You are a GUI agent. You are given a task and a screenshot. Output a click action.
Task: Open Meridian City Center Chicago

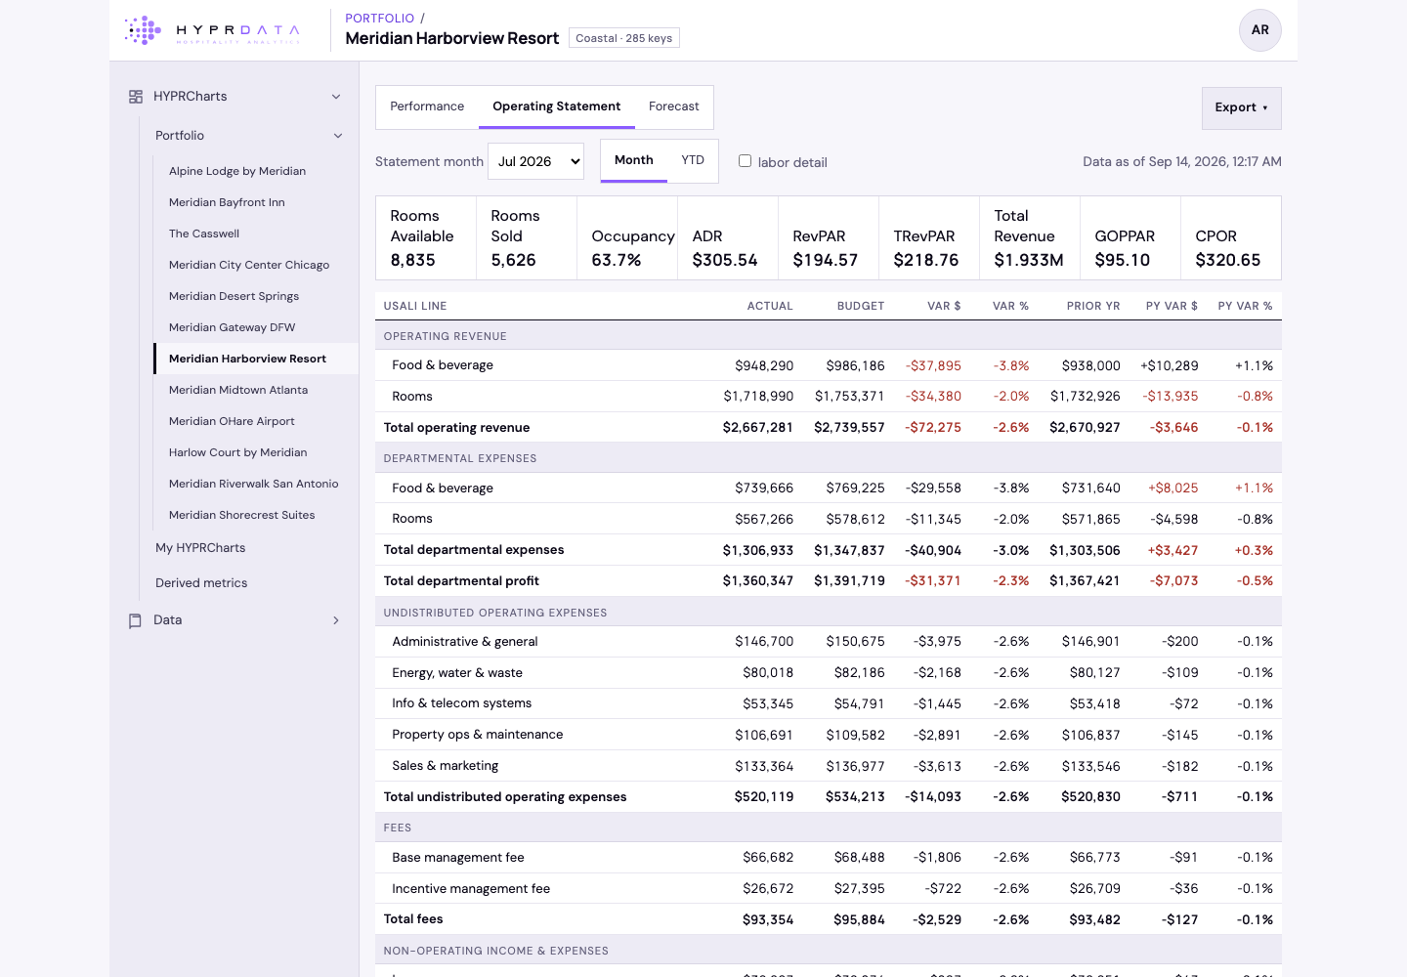256,265
